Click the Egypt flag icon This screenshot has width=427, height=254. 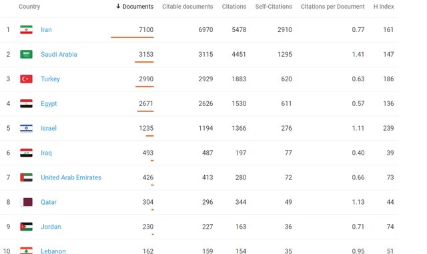27,103
